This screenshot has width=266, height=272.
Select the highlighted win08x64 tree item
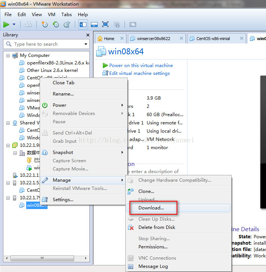point(37,205)
